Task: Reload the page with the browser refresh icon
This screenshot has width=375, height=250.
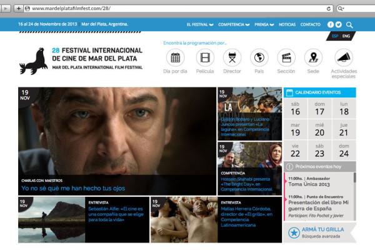Action: tap(329, 9)
